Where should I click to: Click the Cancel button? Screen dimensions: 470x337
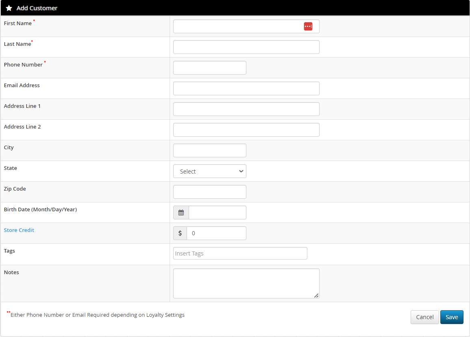pyautogui.click(x=425, y=317)
